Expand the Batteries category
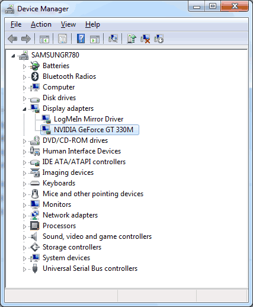 [x=24, y=66]
